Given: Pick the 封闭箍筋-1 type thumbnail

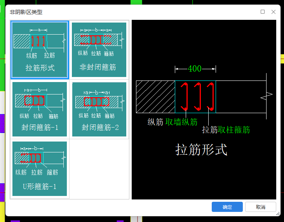Looking at the screenshot, I should [x=40, y=109].
